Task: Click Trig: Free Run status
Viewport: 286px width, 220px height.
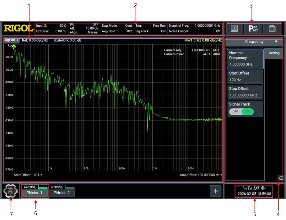Action: coord(150,26)
